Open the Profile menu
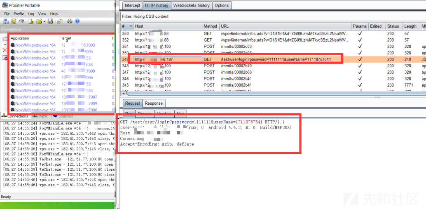The height and width of the screenshot is (209, 426). [x=19, y=14]
